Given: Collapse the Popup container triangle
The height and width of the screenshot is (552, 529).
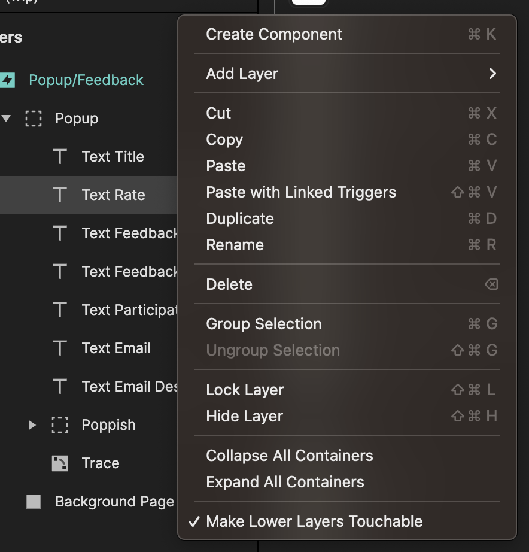Looking at the screenshot, I should 6,119.
